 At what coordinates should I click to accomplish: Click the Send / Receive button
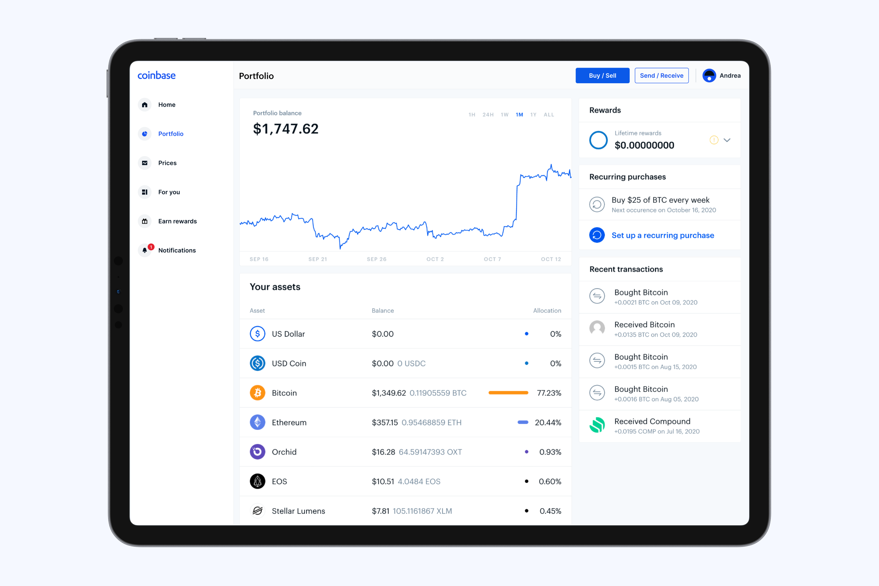(x=662, y=75)
